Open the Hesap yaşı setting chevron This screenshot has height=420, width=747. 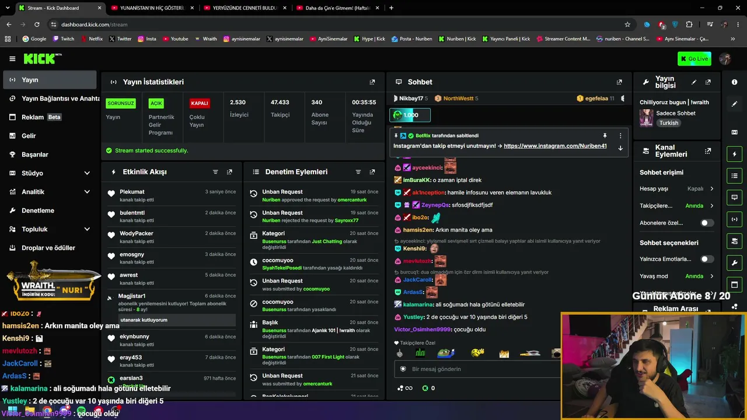[711, 189]
